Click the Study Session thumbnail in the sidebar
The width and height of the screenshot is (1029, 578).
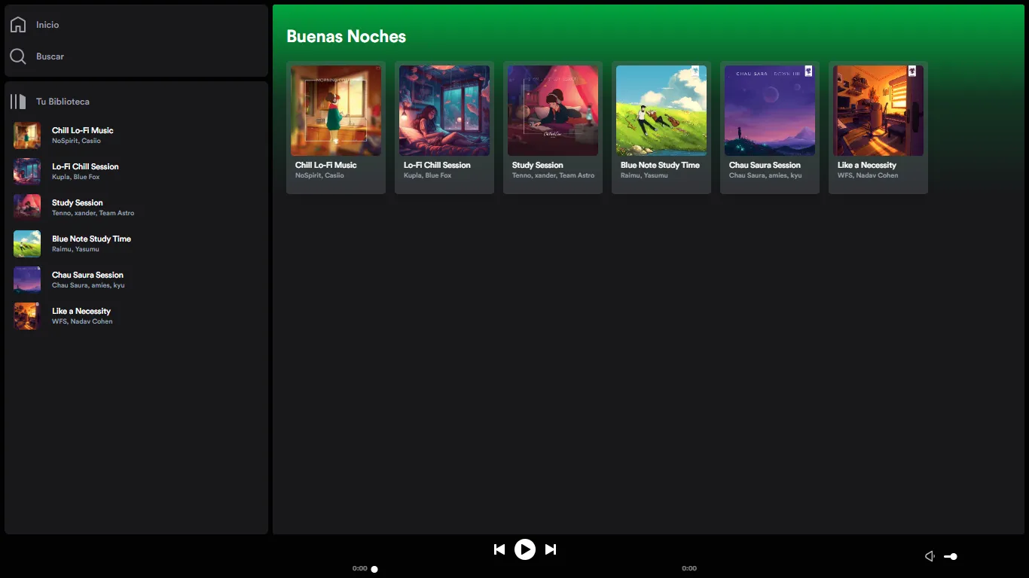pyautogui.click(x=27, y=208)
